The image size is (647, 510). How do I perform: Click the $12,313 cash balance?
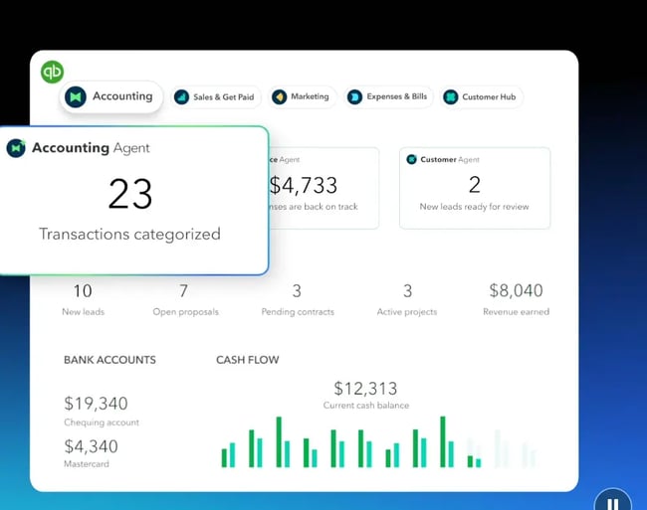point(365,389)
